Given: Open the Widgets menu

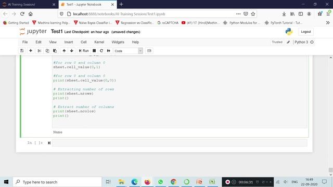Looking at the screenshot, I should (118, 42).
